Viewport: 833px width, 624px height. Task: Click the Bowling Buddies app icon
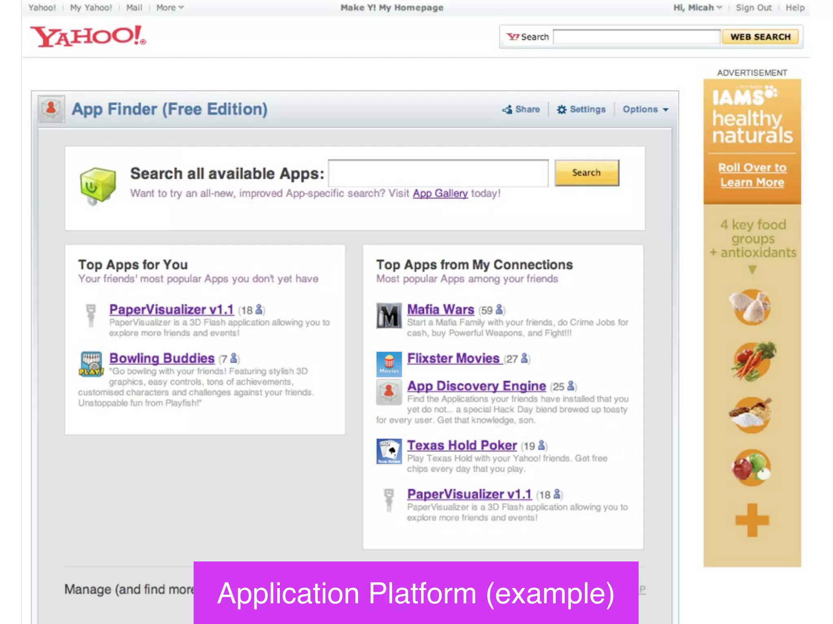pos(91,364)
